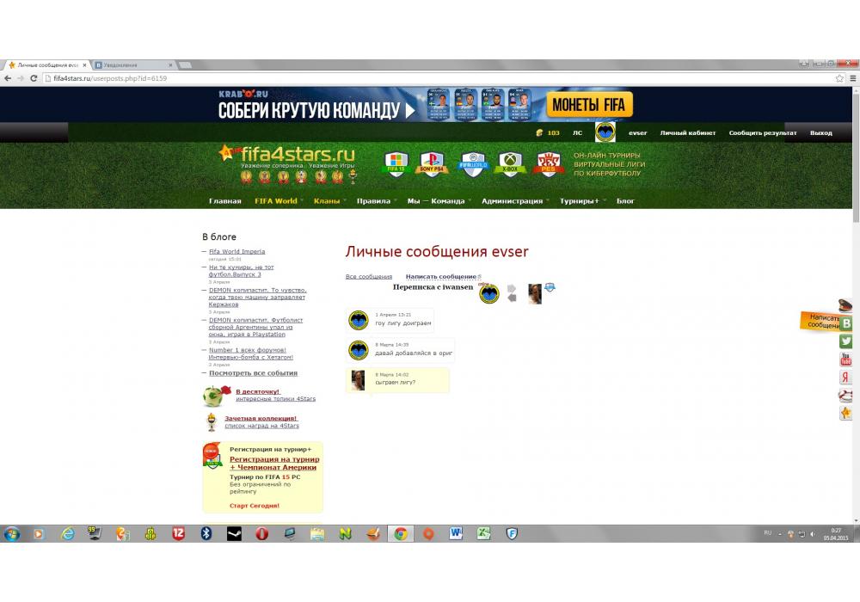The width and height of the screenshot is (860, 602).
Task: Open Number 1 всех форумов blog link
Action: (250, 353)
